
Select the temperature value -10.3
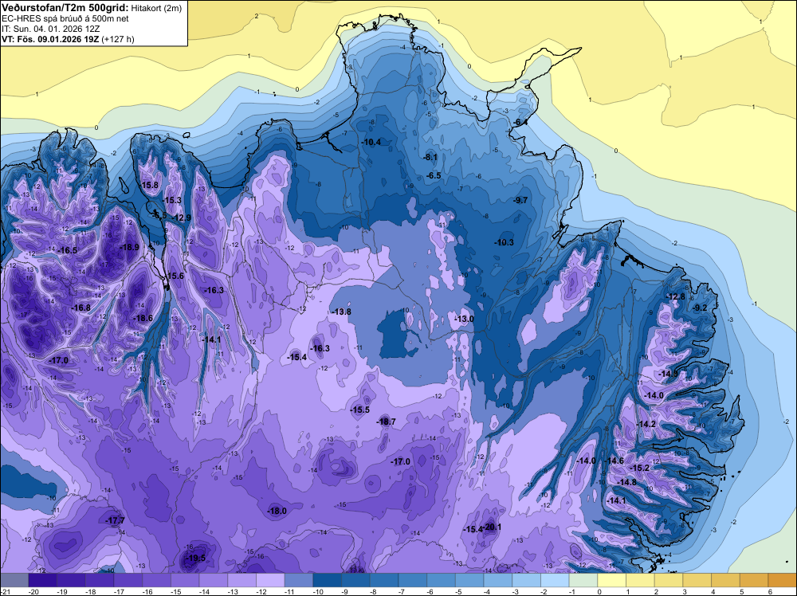[x=505, y=242]
